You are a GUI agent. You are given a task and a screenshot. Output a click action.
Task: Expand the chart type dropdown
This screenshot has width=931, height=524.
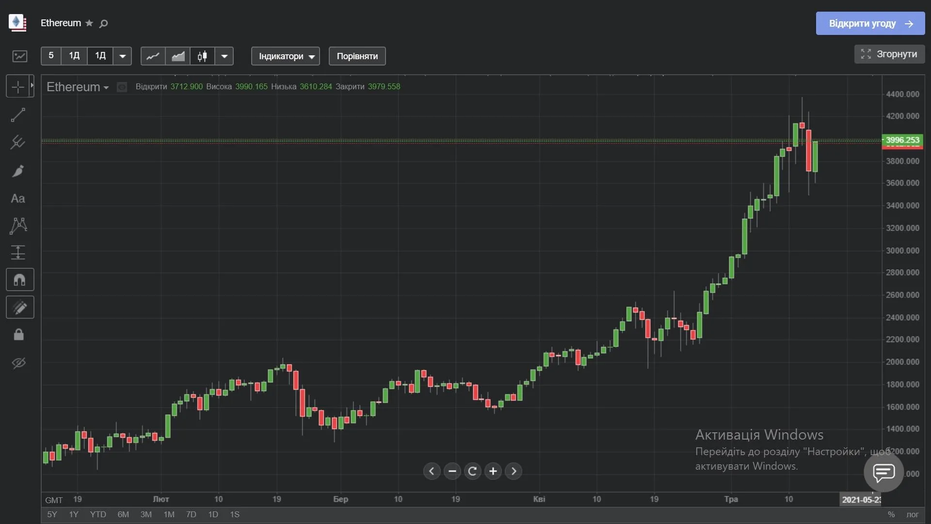coord(224,56)
